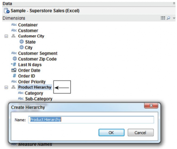Click the Abc icon beside Category
This screenshot has height=149, width=177.
point(21,93)
